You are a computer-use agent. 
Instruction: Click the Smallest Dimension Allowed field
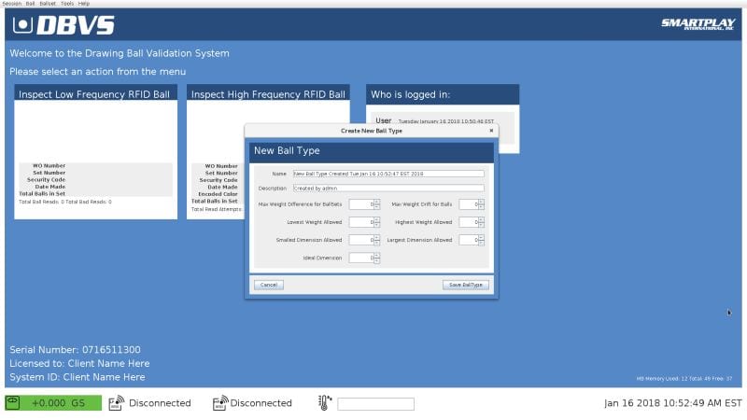tap(361, 240)
